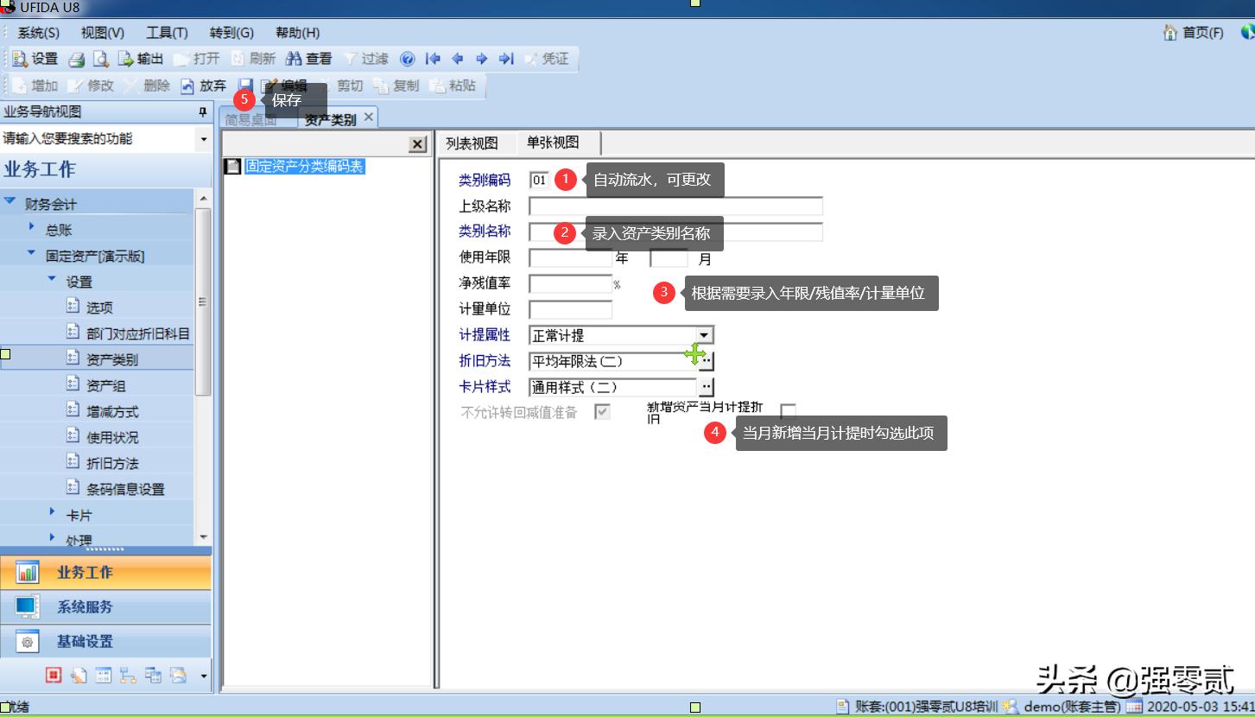Close the 资产类别 tab
The image size is (1255, 717).
(369, 117)
